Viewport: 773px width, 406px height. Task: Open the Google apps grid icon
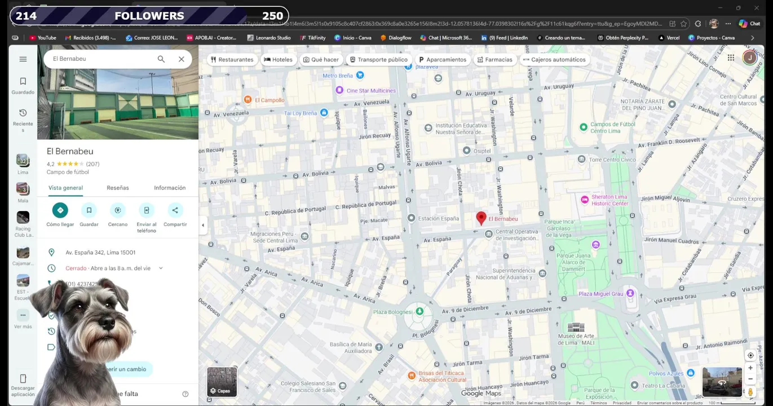[731, 58]
